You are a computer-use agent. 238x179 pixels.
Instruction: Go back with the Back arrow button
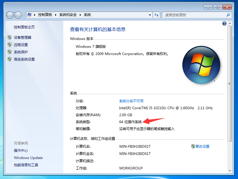(10, 15)
